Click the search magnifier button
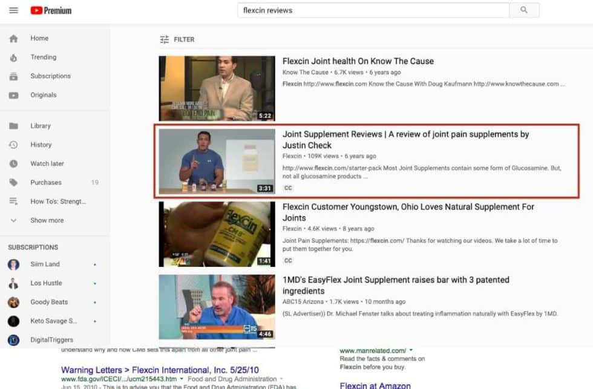This screenshot has width=593, height=389. pos(524,10)
